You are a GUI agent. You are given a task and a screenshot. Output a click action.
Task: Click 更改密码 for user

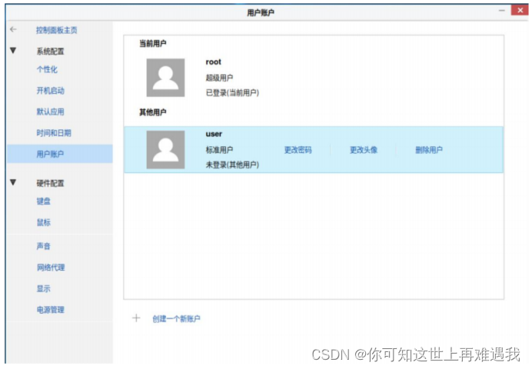pos(298,150)
